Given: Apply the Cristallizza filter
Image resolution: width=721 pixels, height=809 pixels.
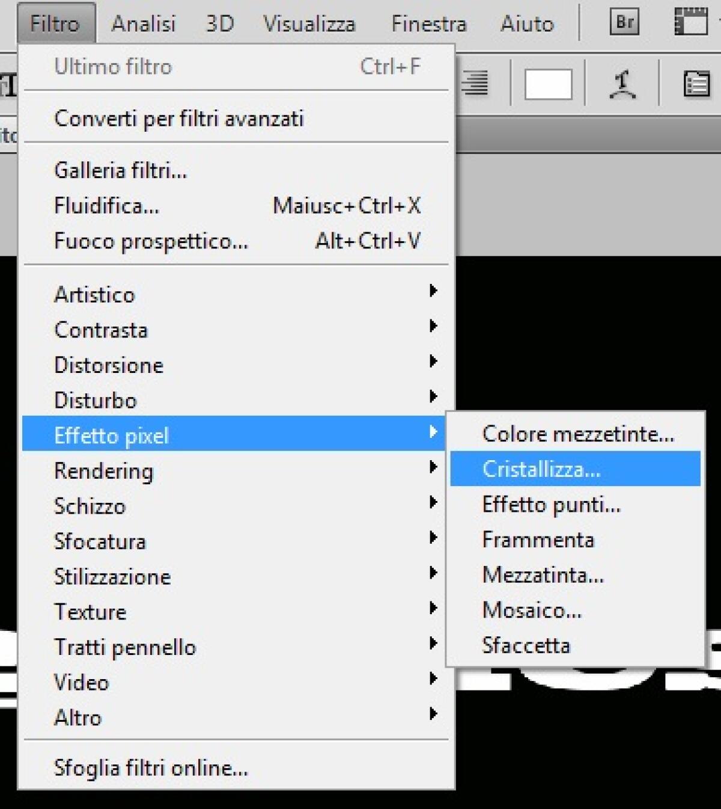Looking at the screenshot, I should tap(576, 469).
